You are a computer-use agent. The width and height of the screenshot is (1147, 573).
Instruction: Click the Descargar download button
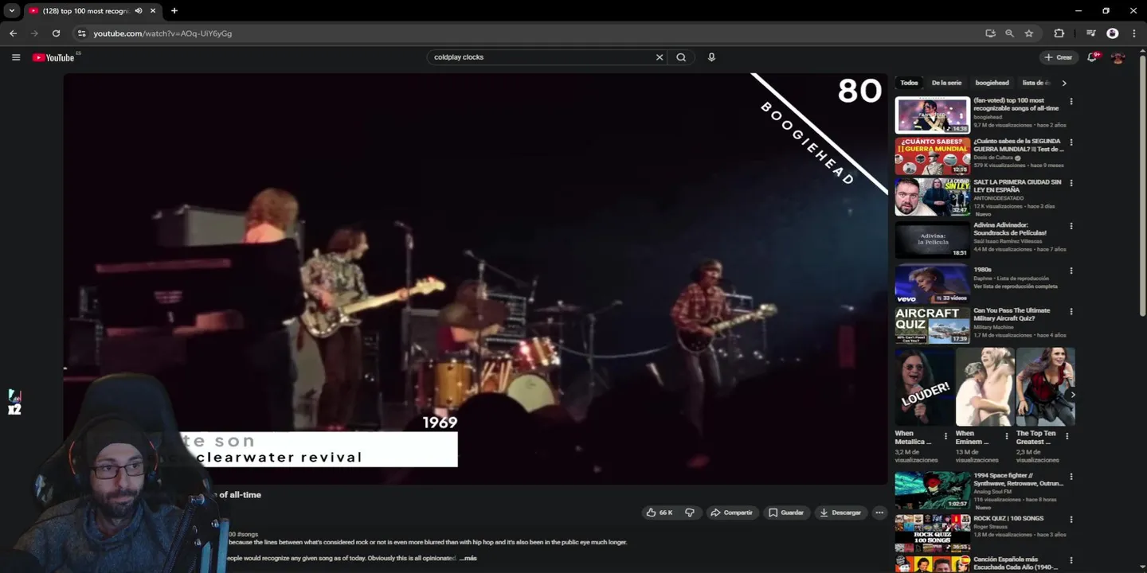840,513
